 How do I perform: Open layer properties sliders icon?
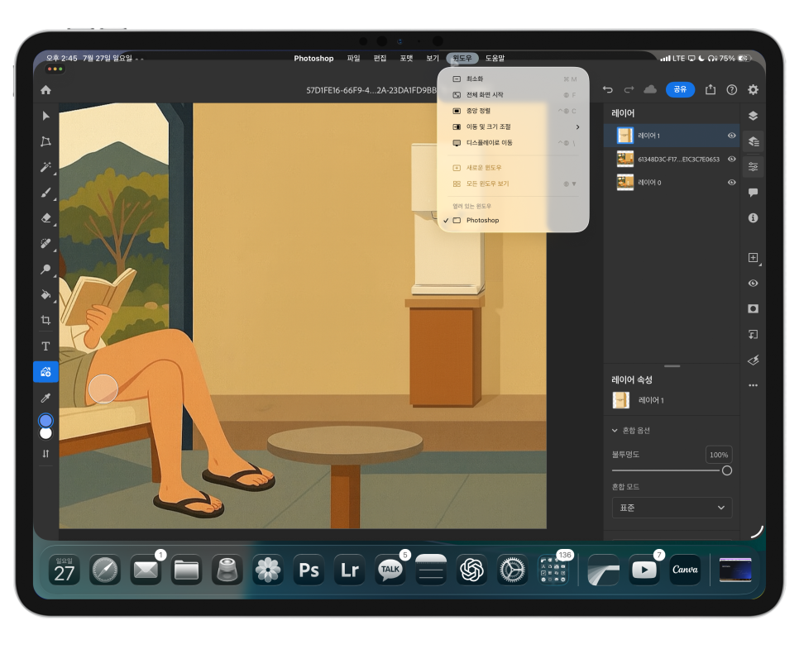754,166
